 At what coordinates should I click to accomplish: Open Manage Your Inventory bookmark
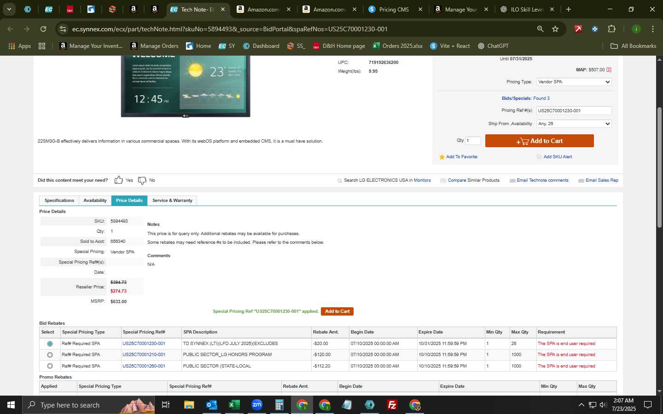pyautogui.click(x=91, y=46)
